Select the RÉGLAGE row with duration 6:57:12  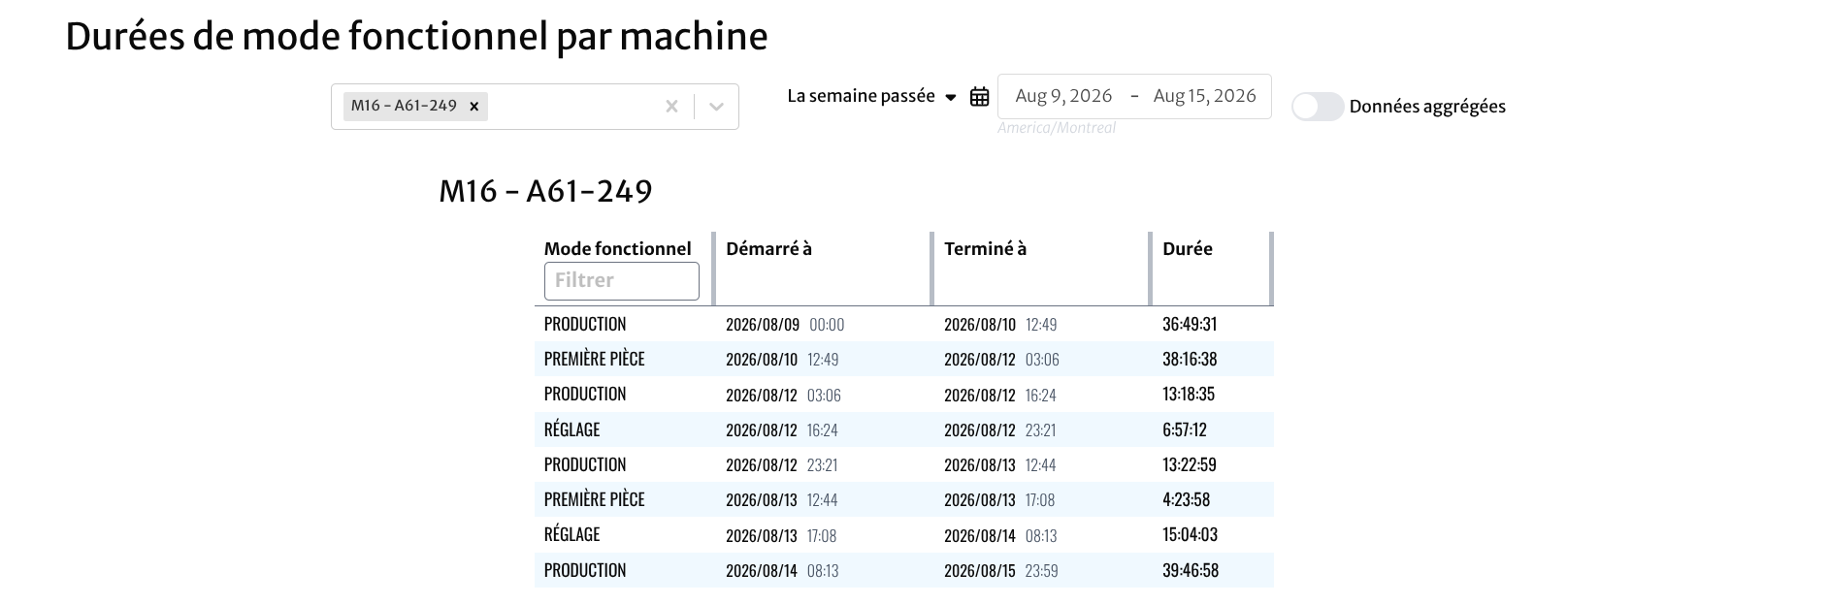tap(903, 429)
